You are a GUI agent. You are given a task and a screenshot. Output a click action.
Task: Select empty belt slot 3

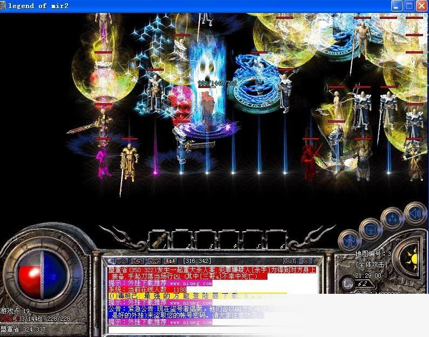click(206, 240)
